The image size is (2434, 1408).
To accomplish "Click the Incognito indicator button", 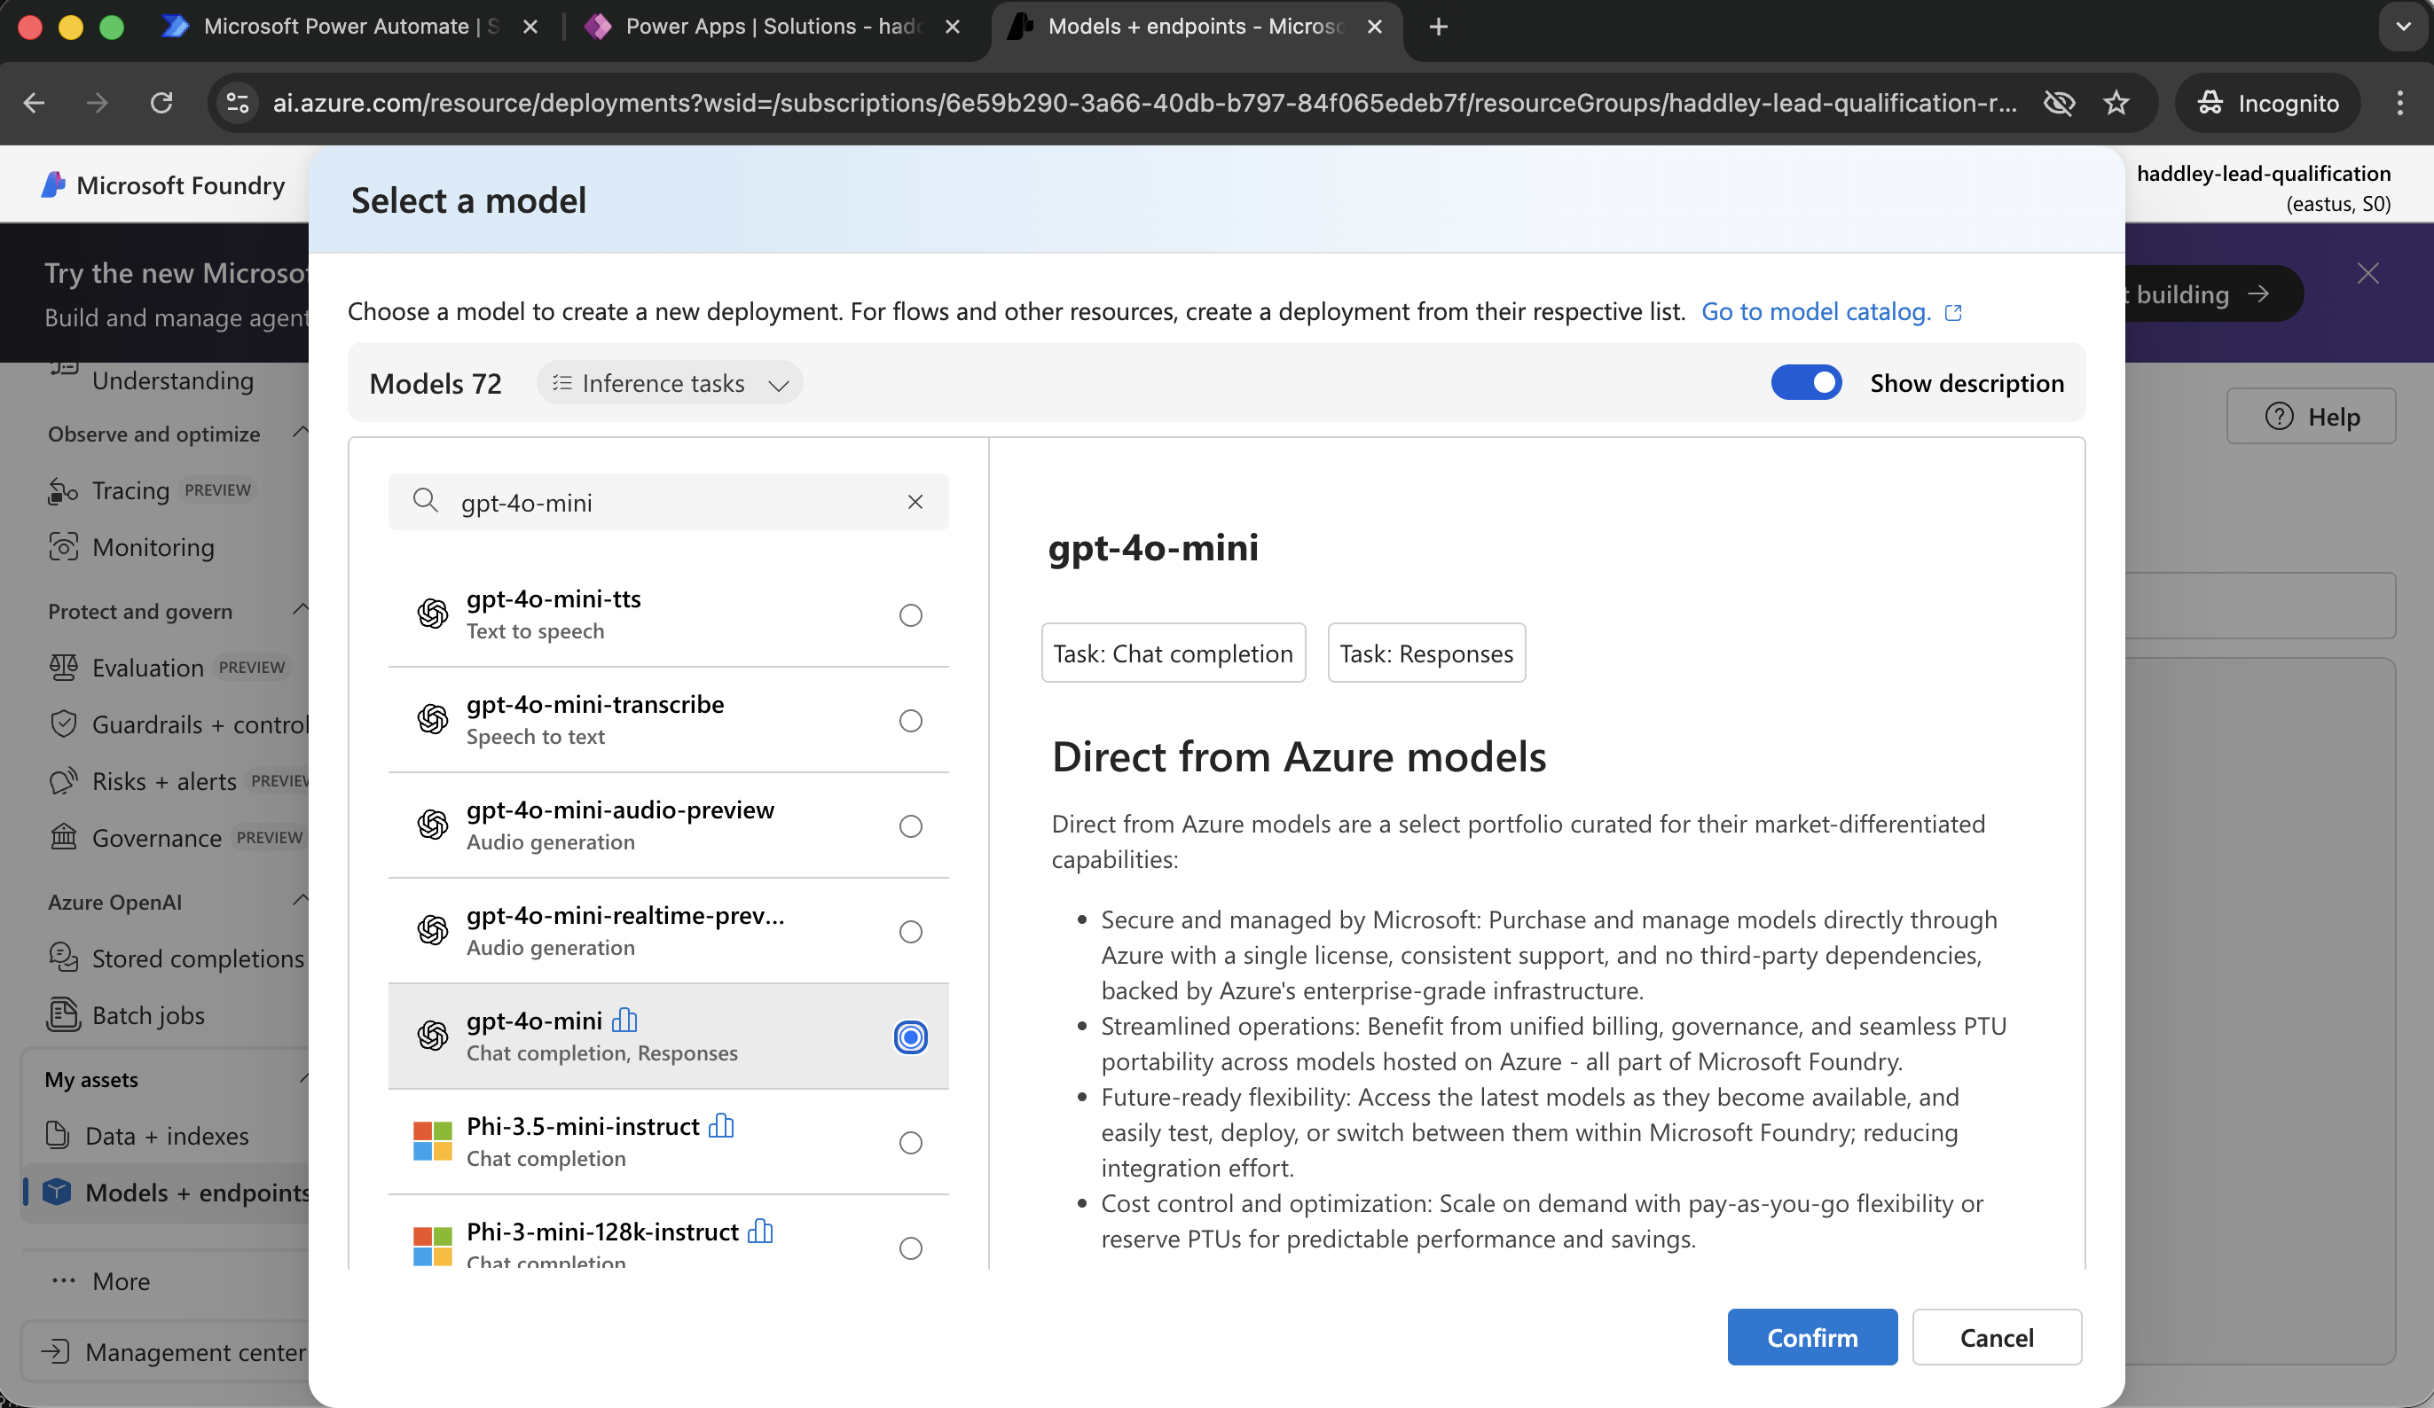I will pyautogui.click(x=2266, y=102).
